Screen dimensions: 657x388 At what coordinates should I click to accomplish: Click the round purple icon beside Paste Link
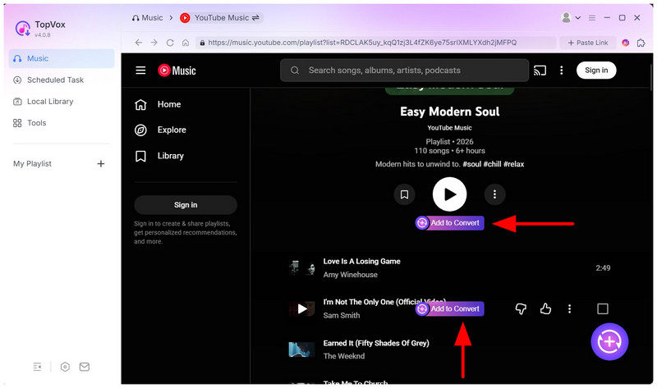coord(626,43)
